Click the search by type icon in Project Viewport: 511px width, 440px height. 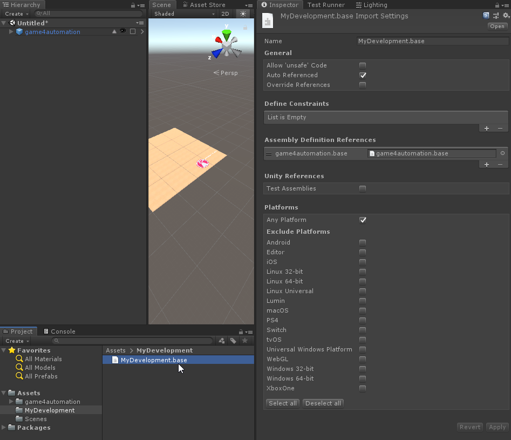222,341
